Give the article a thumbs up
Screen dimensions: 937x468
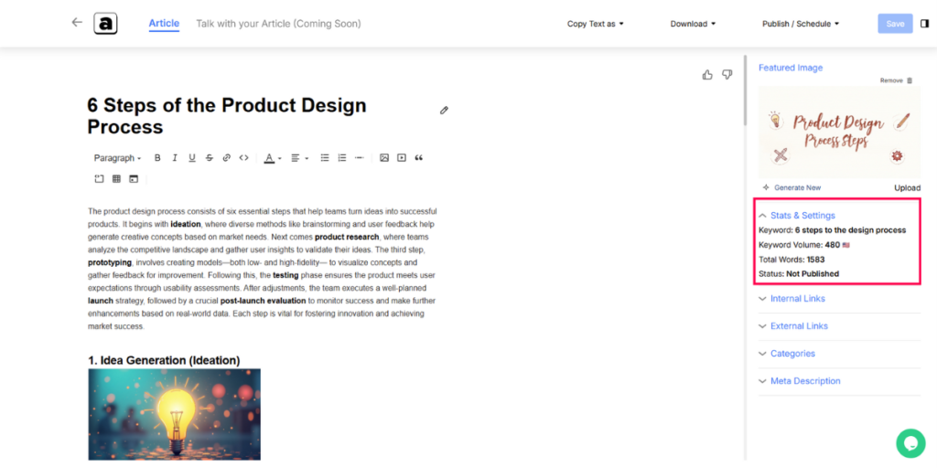[x=707, y=75]
